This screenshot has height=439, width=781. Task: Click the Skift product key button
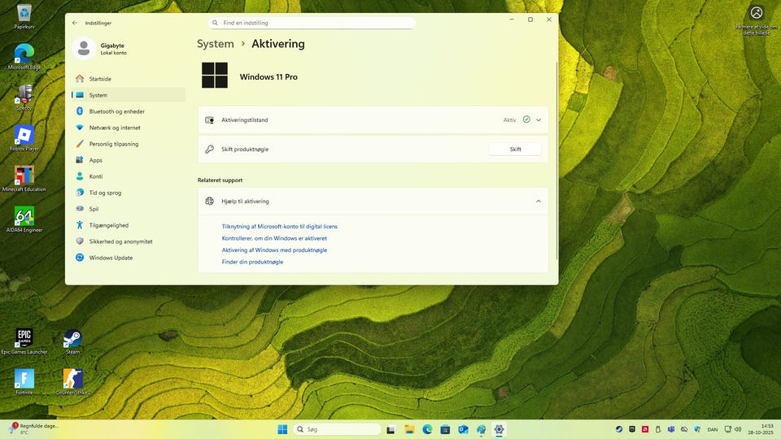coord(515,150)
